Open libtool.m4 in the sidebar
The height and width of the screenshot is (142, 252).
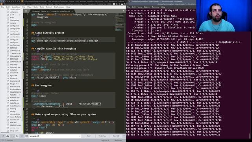[14, 73]
